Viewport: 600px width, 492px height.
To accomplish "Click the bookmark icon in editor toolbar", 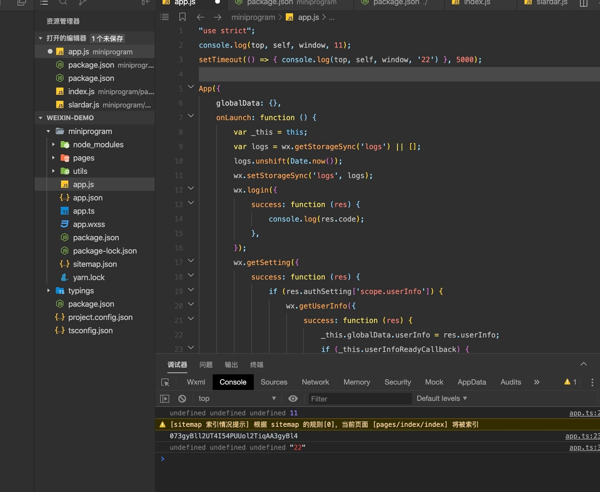I will coord(182,17).
